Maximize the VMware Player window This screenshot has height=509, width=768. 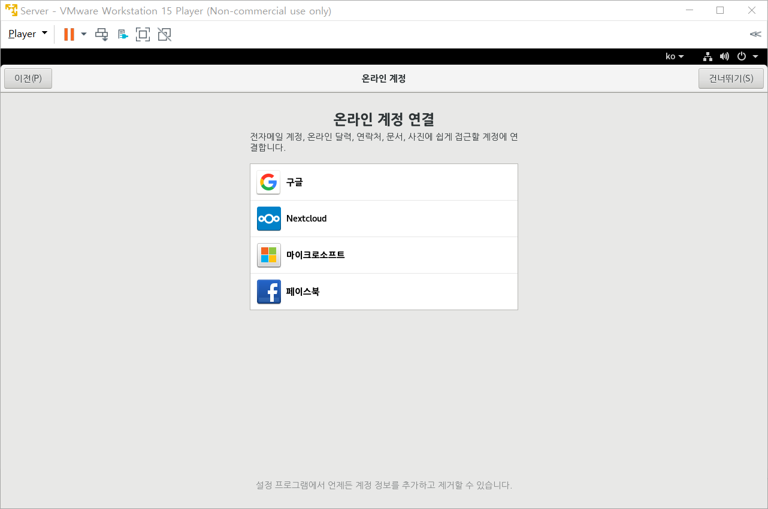pos(720,10)
